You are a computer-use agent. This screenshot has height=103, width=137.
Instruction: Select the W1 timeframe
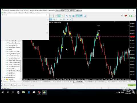point(68,19)
